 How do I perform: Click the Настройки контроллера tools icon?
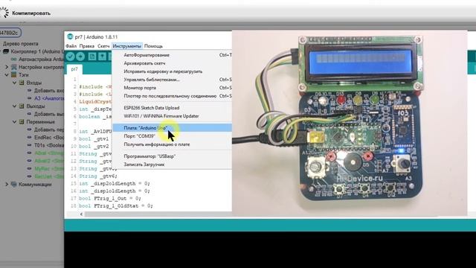14,67
